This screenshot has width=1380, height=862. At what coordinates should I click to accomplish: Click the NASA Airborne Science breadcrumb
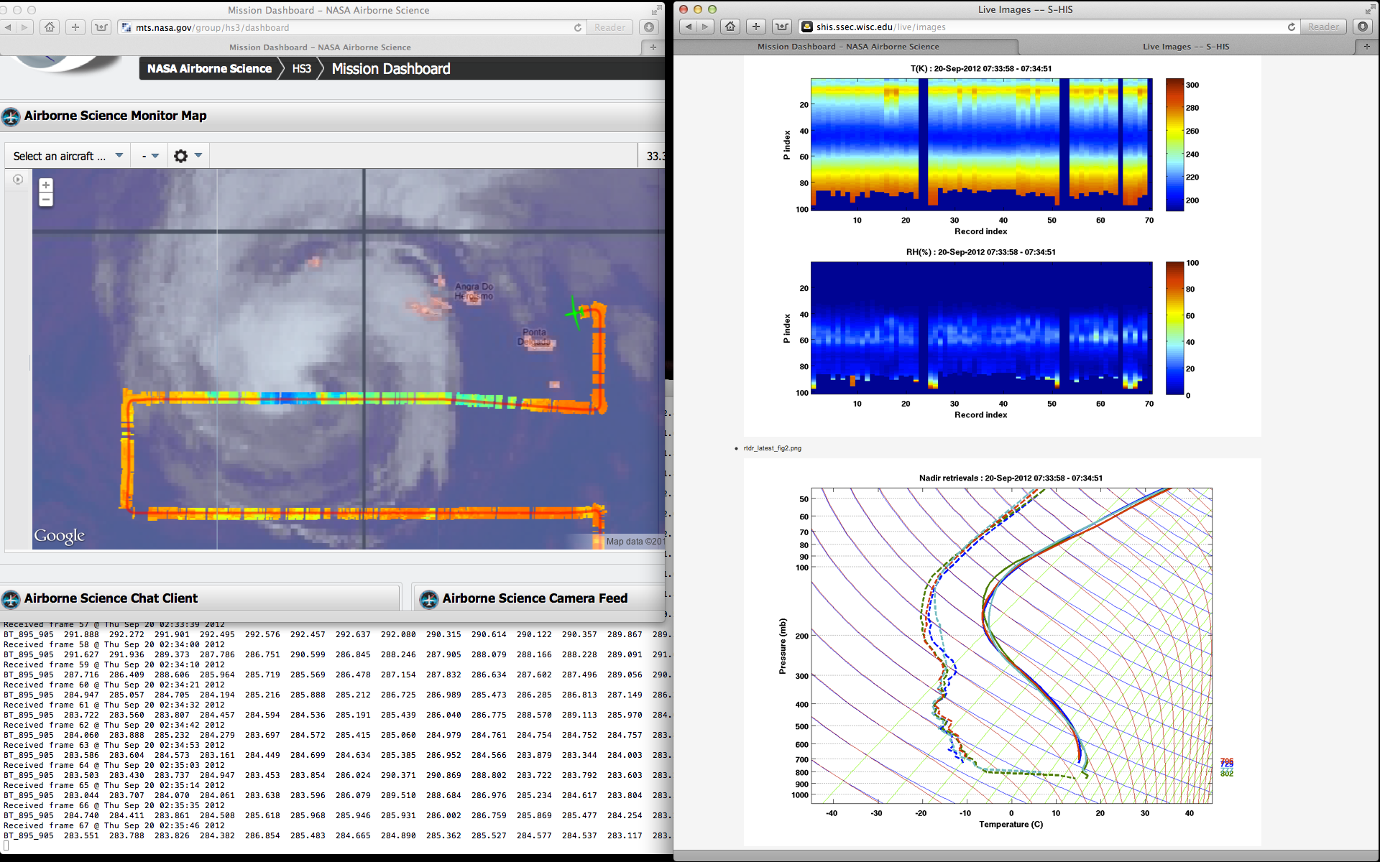[x=209, y=69]
